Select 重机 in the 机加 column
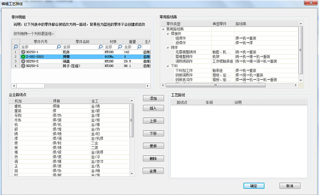 coord(18,106)
